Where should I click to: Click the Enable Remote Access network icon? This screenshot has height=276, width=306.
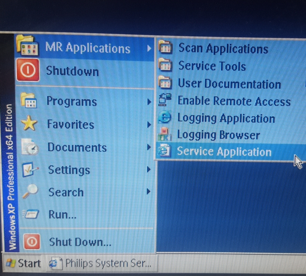pyautogui.click(x=165, y=99)
